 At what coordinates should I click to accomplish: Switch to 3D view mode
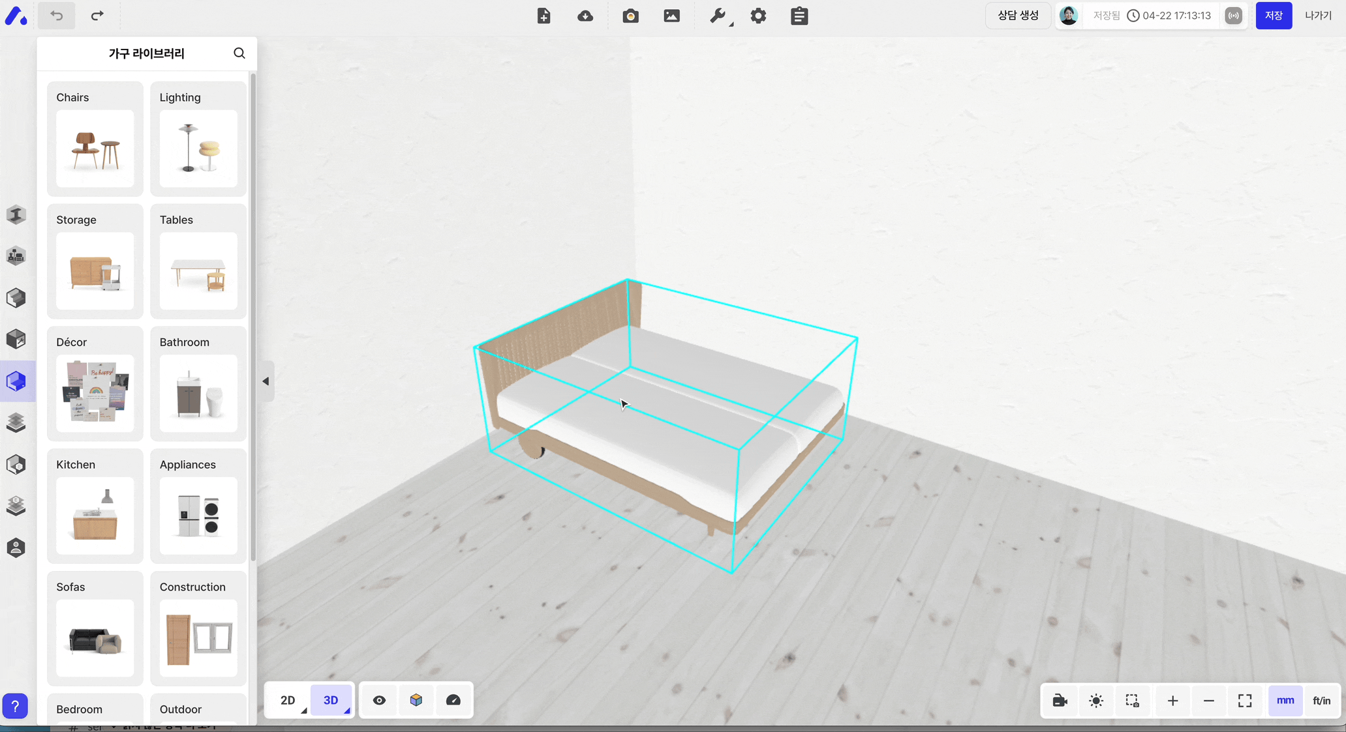(331, 700)
